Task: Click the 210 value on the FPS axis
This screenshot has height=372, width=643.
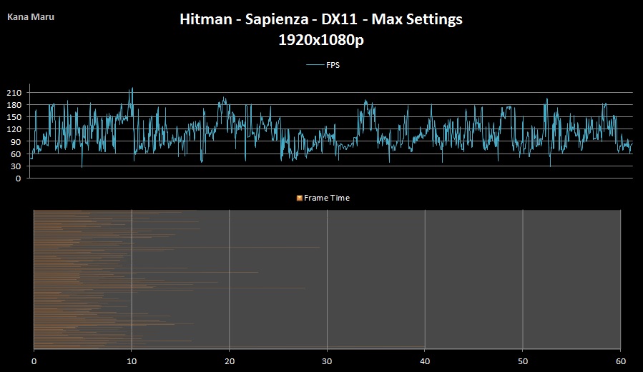Action: [14, 93]
